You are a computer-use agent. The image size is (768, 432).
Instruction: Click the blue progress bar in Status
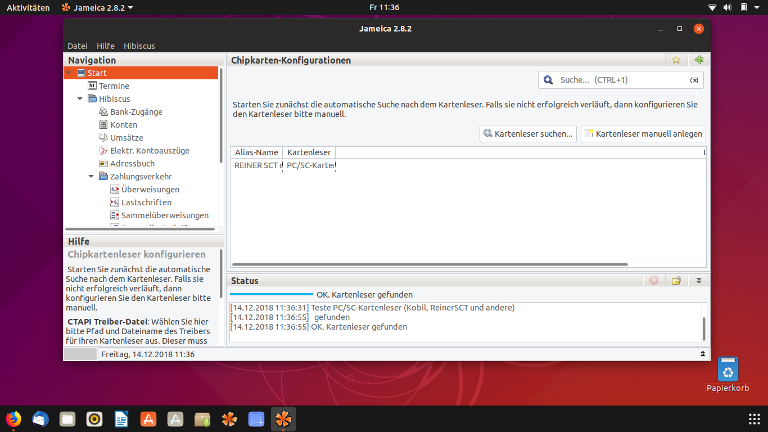coord(272,294)
